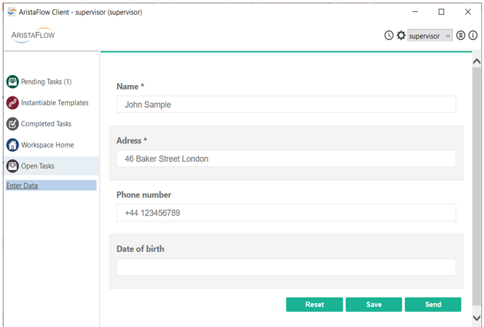Select the Phone number input field
This screenshot has width=484, height=327.
286,213
